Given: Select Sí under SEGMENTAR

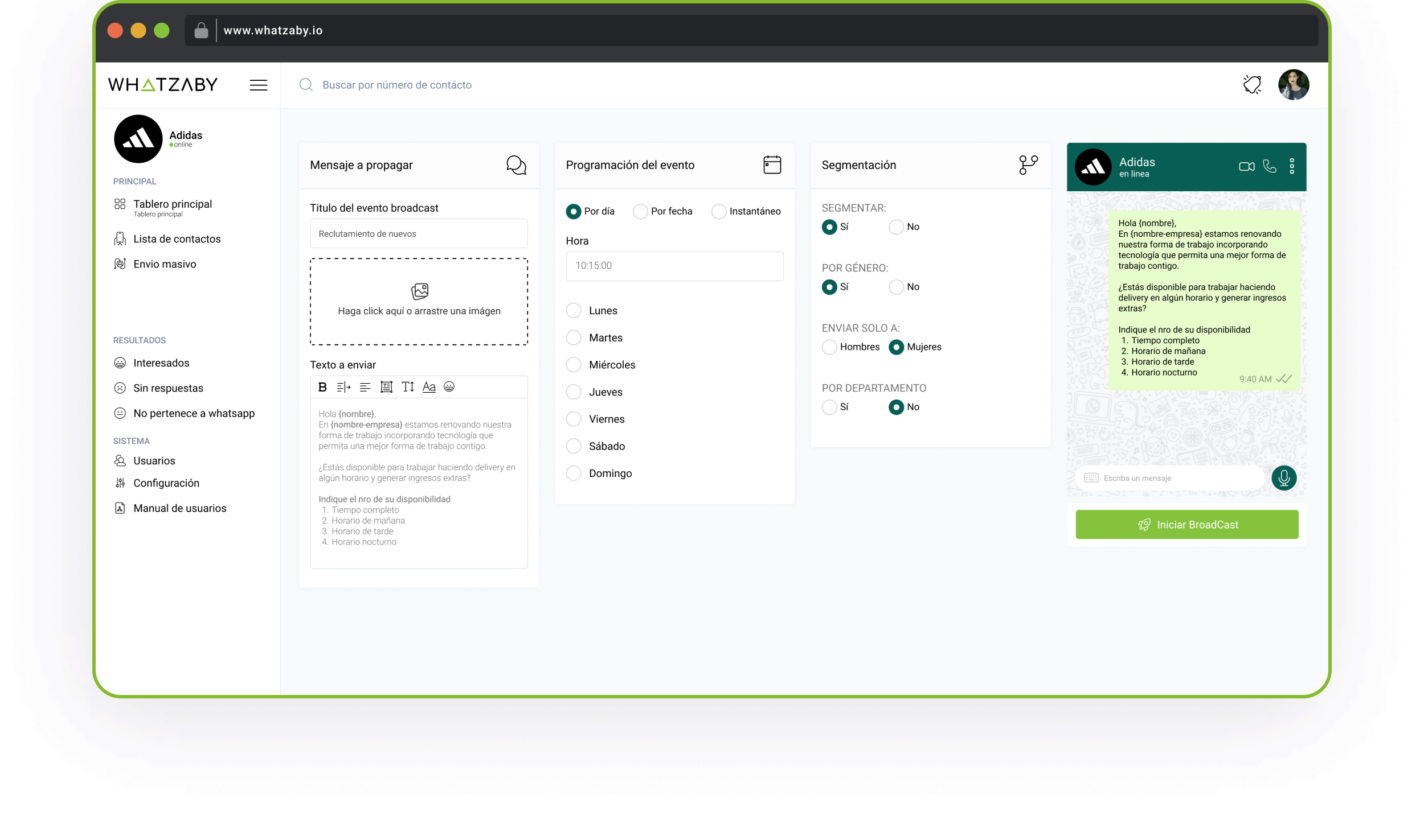Looking at the screenshot, I should point(829,227).
